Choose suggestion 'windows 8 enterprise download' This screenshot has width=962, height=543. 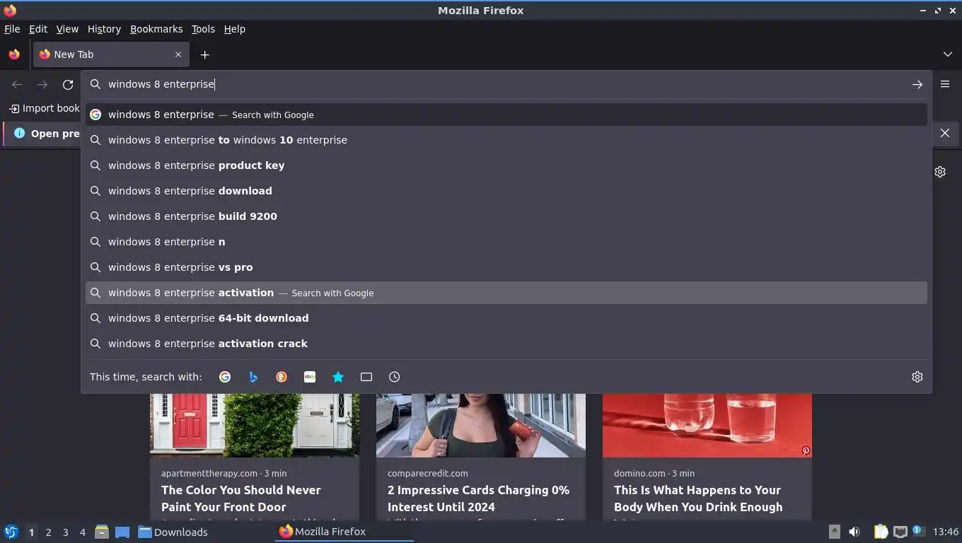[506, 191]
